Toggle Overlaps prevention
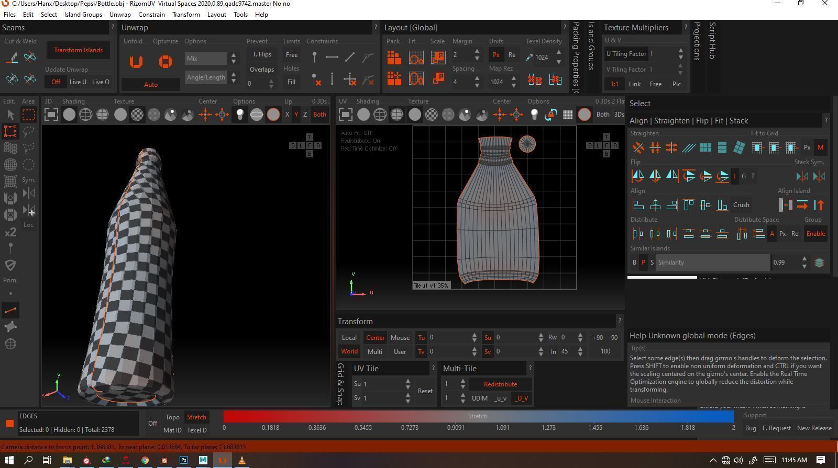Screen dimensions: 838x468 pos(262,69)
